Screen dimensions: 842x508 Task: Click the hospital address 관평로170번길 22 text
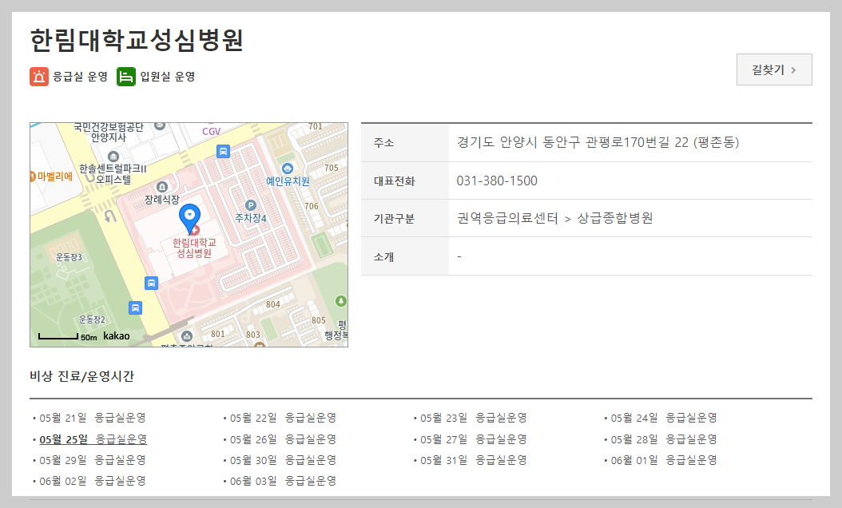tap(637, 142)
